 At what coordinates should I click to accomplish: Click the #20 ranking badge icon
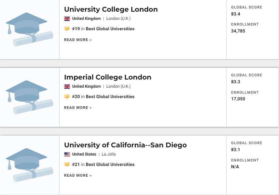[x=67, y=97]
